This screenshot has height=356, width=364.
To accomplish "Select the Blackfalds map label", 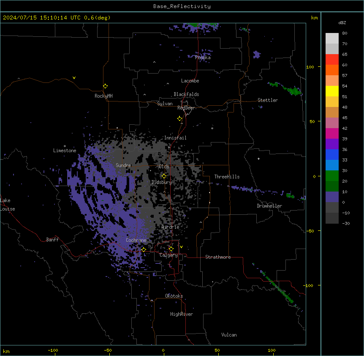I will coord(186,94).
